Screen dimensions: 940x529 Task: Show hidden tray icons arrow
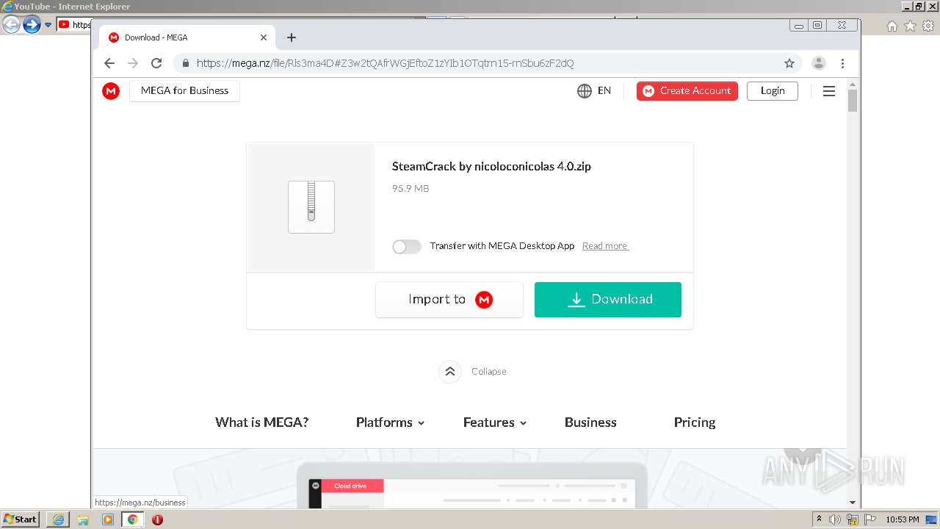[819, 519]
